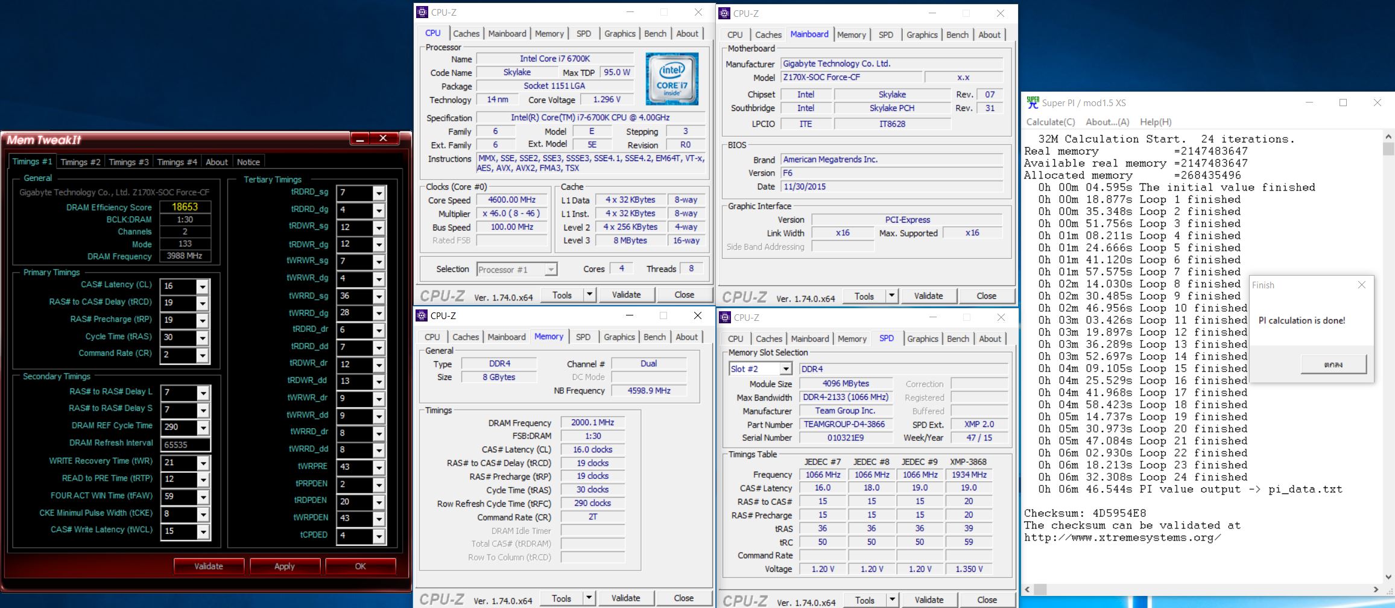Click OK button in Mem TweakIt
This screenshot has width=1395, height=608.
click(x=361, y=566)
